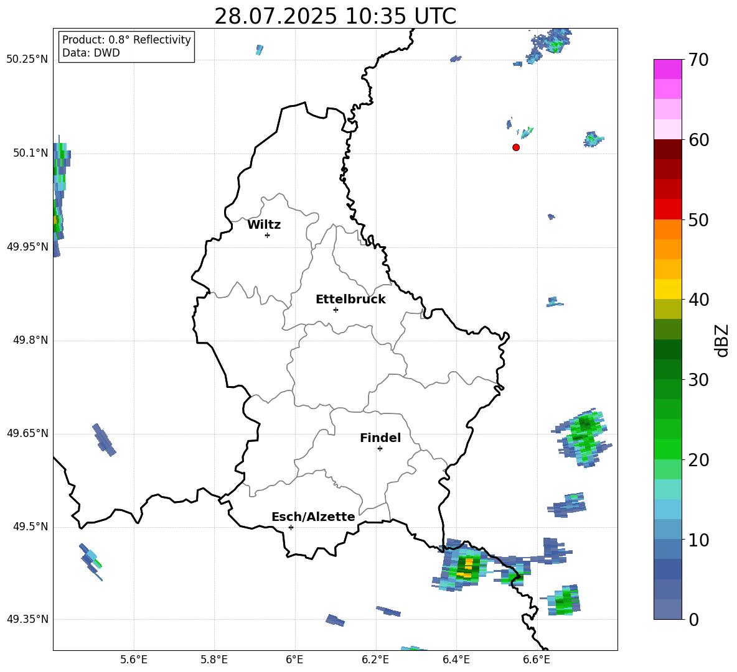
Task: Click the Esch/Alzette station label
Action: (x=313, y=517)
